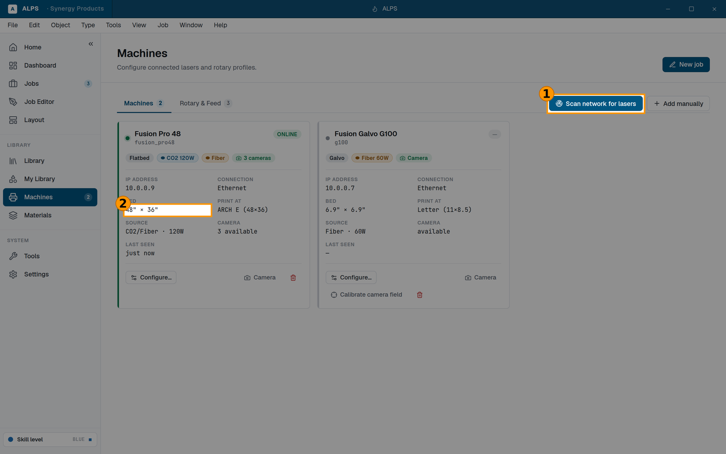Click the Fusion Pro 48 card title
The width and height of the screenshot is (726, 454).
click(158, 134)
